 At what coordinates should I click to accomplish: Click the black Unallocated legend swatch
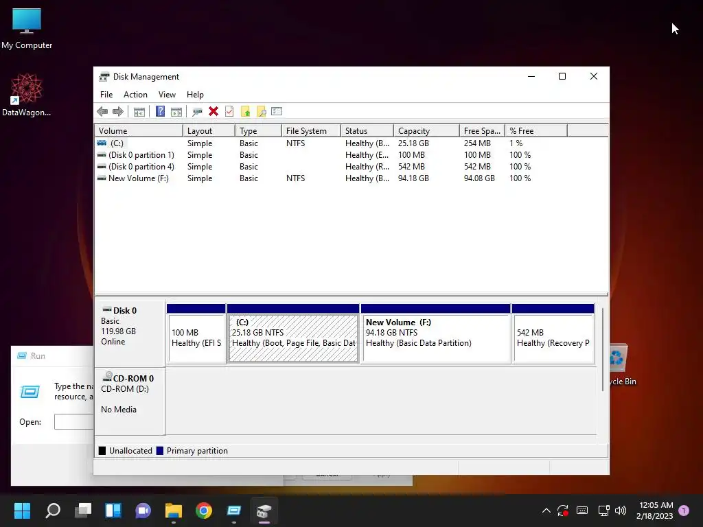[102, 451]
